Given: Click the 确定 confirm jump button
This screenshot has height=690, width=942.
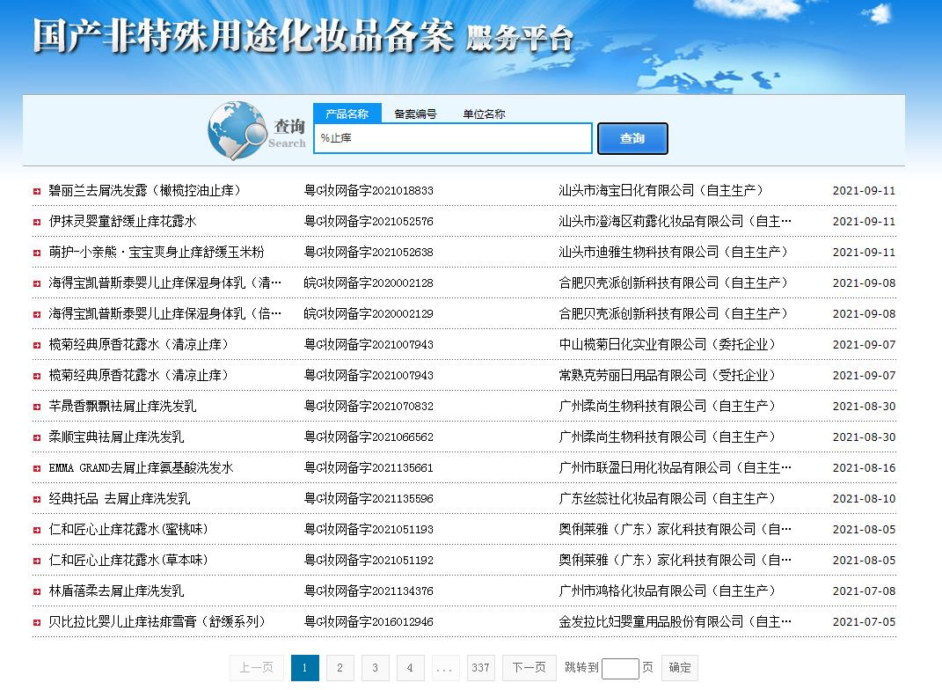Looking at the screenshot, I should 680,668.
